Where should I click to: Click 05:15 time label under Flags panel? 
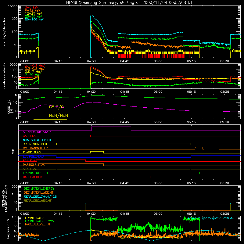click(x=191, y=183)
